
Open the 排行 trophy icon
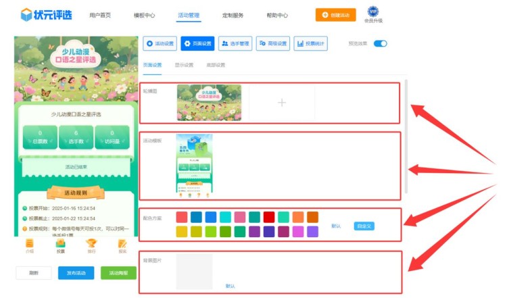[x=91, y=245]
